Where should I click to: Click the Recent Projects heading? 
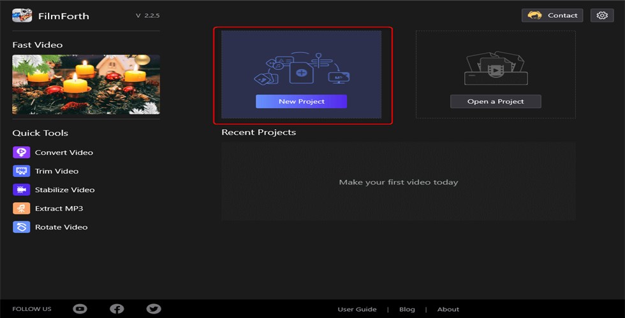click(259, 132)
